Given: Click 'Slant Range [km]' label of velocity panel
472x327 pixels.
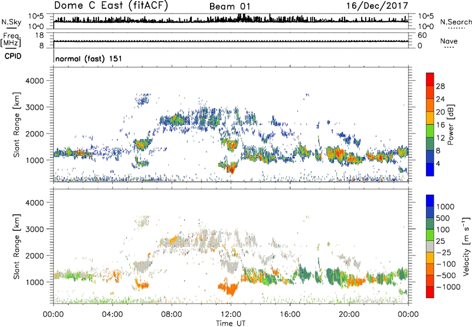Looking at the screenshot, I should click(x=17, y=247).
